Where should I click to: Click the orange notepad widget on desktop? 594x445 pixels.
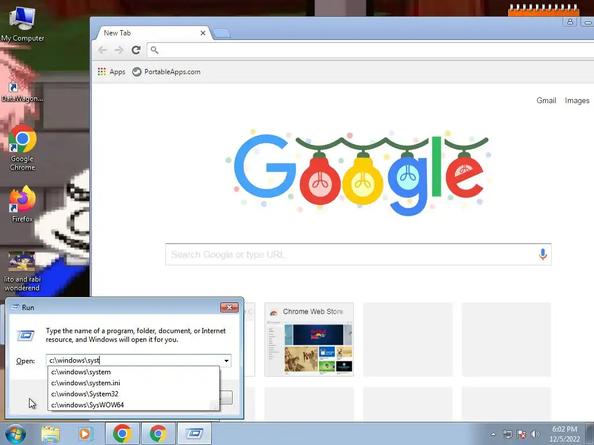544,10
